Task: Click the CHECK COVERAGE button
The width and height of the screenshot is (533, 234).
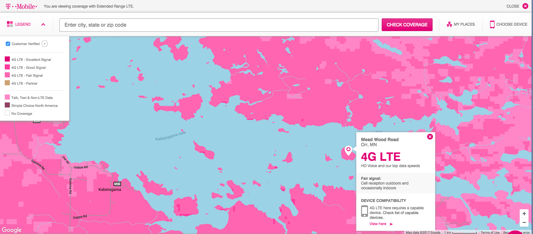Action: click(407, 25)
